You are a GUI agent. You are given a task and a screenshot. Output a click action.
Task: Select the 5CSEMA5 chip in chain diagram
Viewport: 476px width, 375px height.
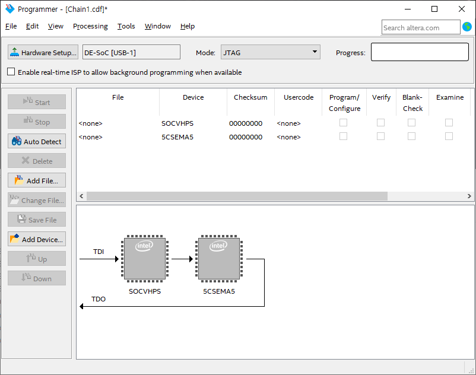click(219, 259)
